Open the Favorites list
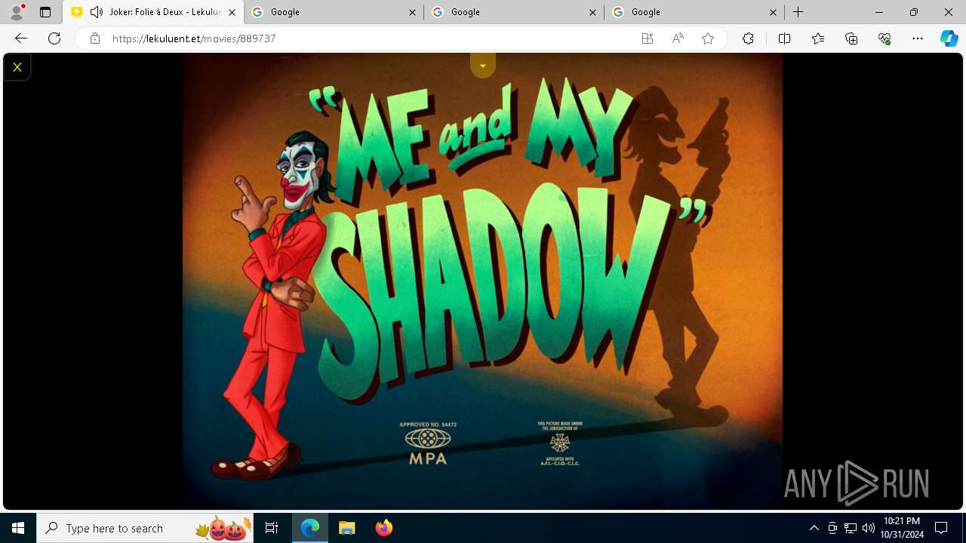966x543 pixels. pyautogui.click(x=818, y=38)
